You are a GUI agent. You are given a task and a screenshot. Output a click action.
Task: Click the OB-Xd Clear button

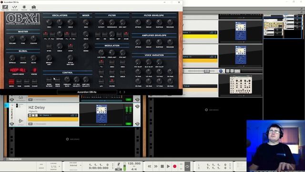pyautogui.click(x=35, y=82)
